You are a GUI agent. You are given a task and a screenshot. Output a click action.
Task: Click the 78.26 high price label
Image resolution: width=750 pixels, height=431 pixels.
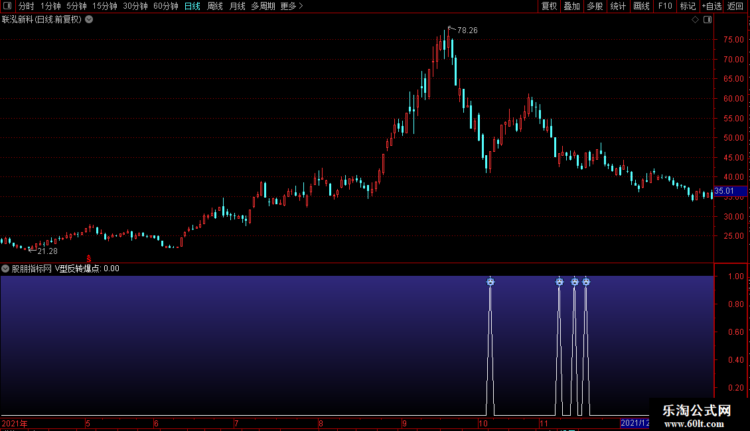pyautogui.click(x=467, y=31)
